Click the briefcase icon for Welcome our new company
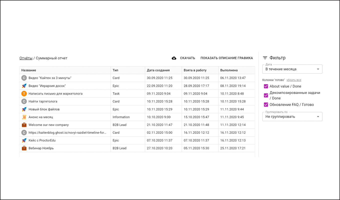This screenshot has height=200, width=340. (24, 125)
